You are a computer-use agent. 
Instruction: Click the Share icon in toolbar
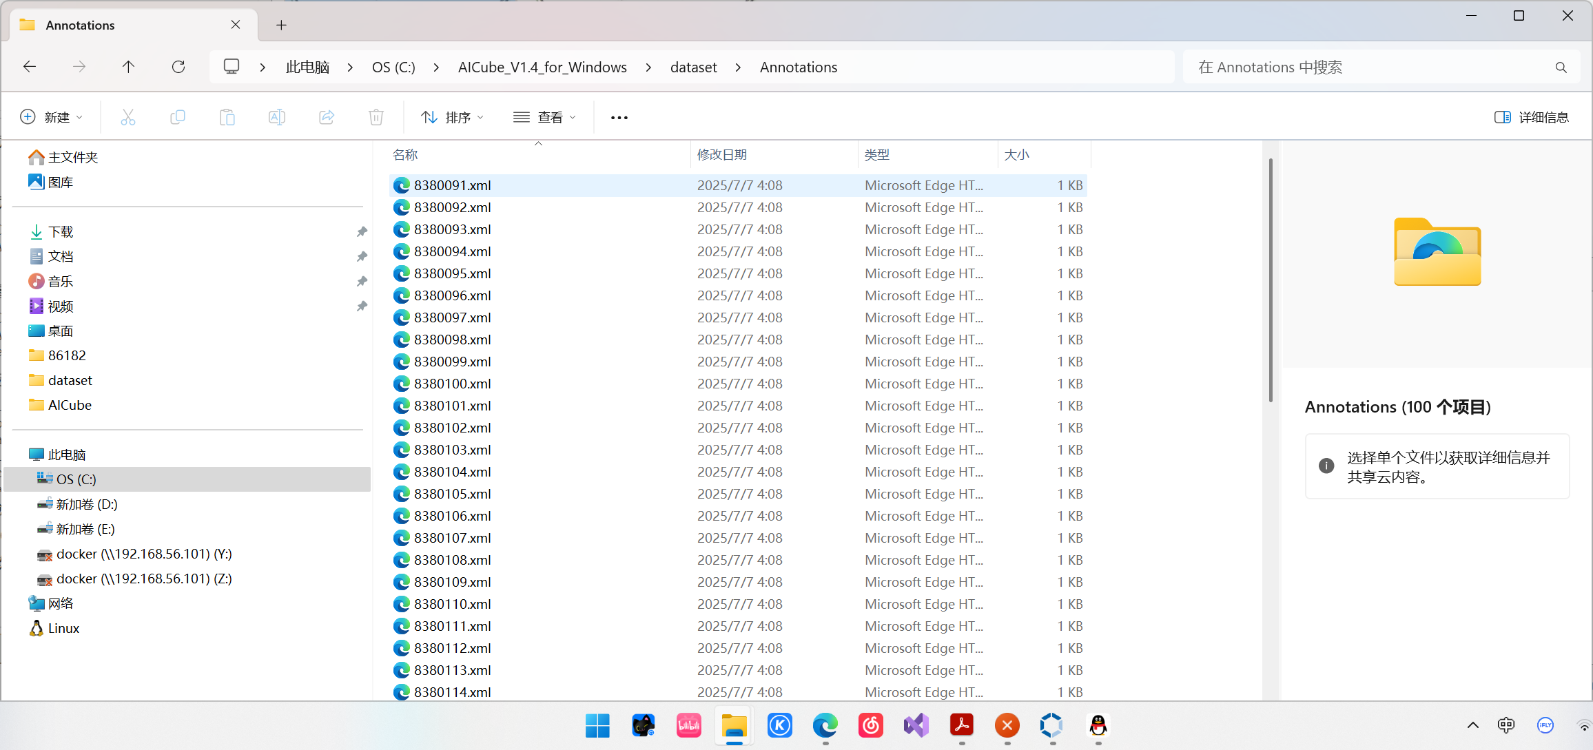coord(327,117)
